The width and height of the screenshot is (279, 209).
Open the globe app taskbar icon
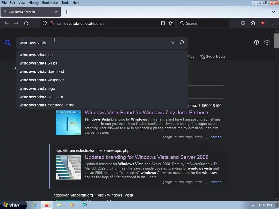click(x=84, y=205)
